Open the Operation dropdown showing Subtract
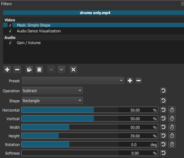184x158 pixels. [52, 91]
